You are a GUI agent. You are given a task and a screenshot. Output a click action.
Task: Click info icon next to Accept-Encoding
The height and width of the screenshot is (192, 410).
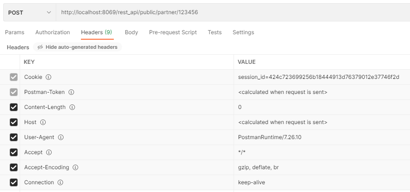pos(75,167)
